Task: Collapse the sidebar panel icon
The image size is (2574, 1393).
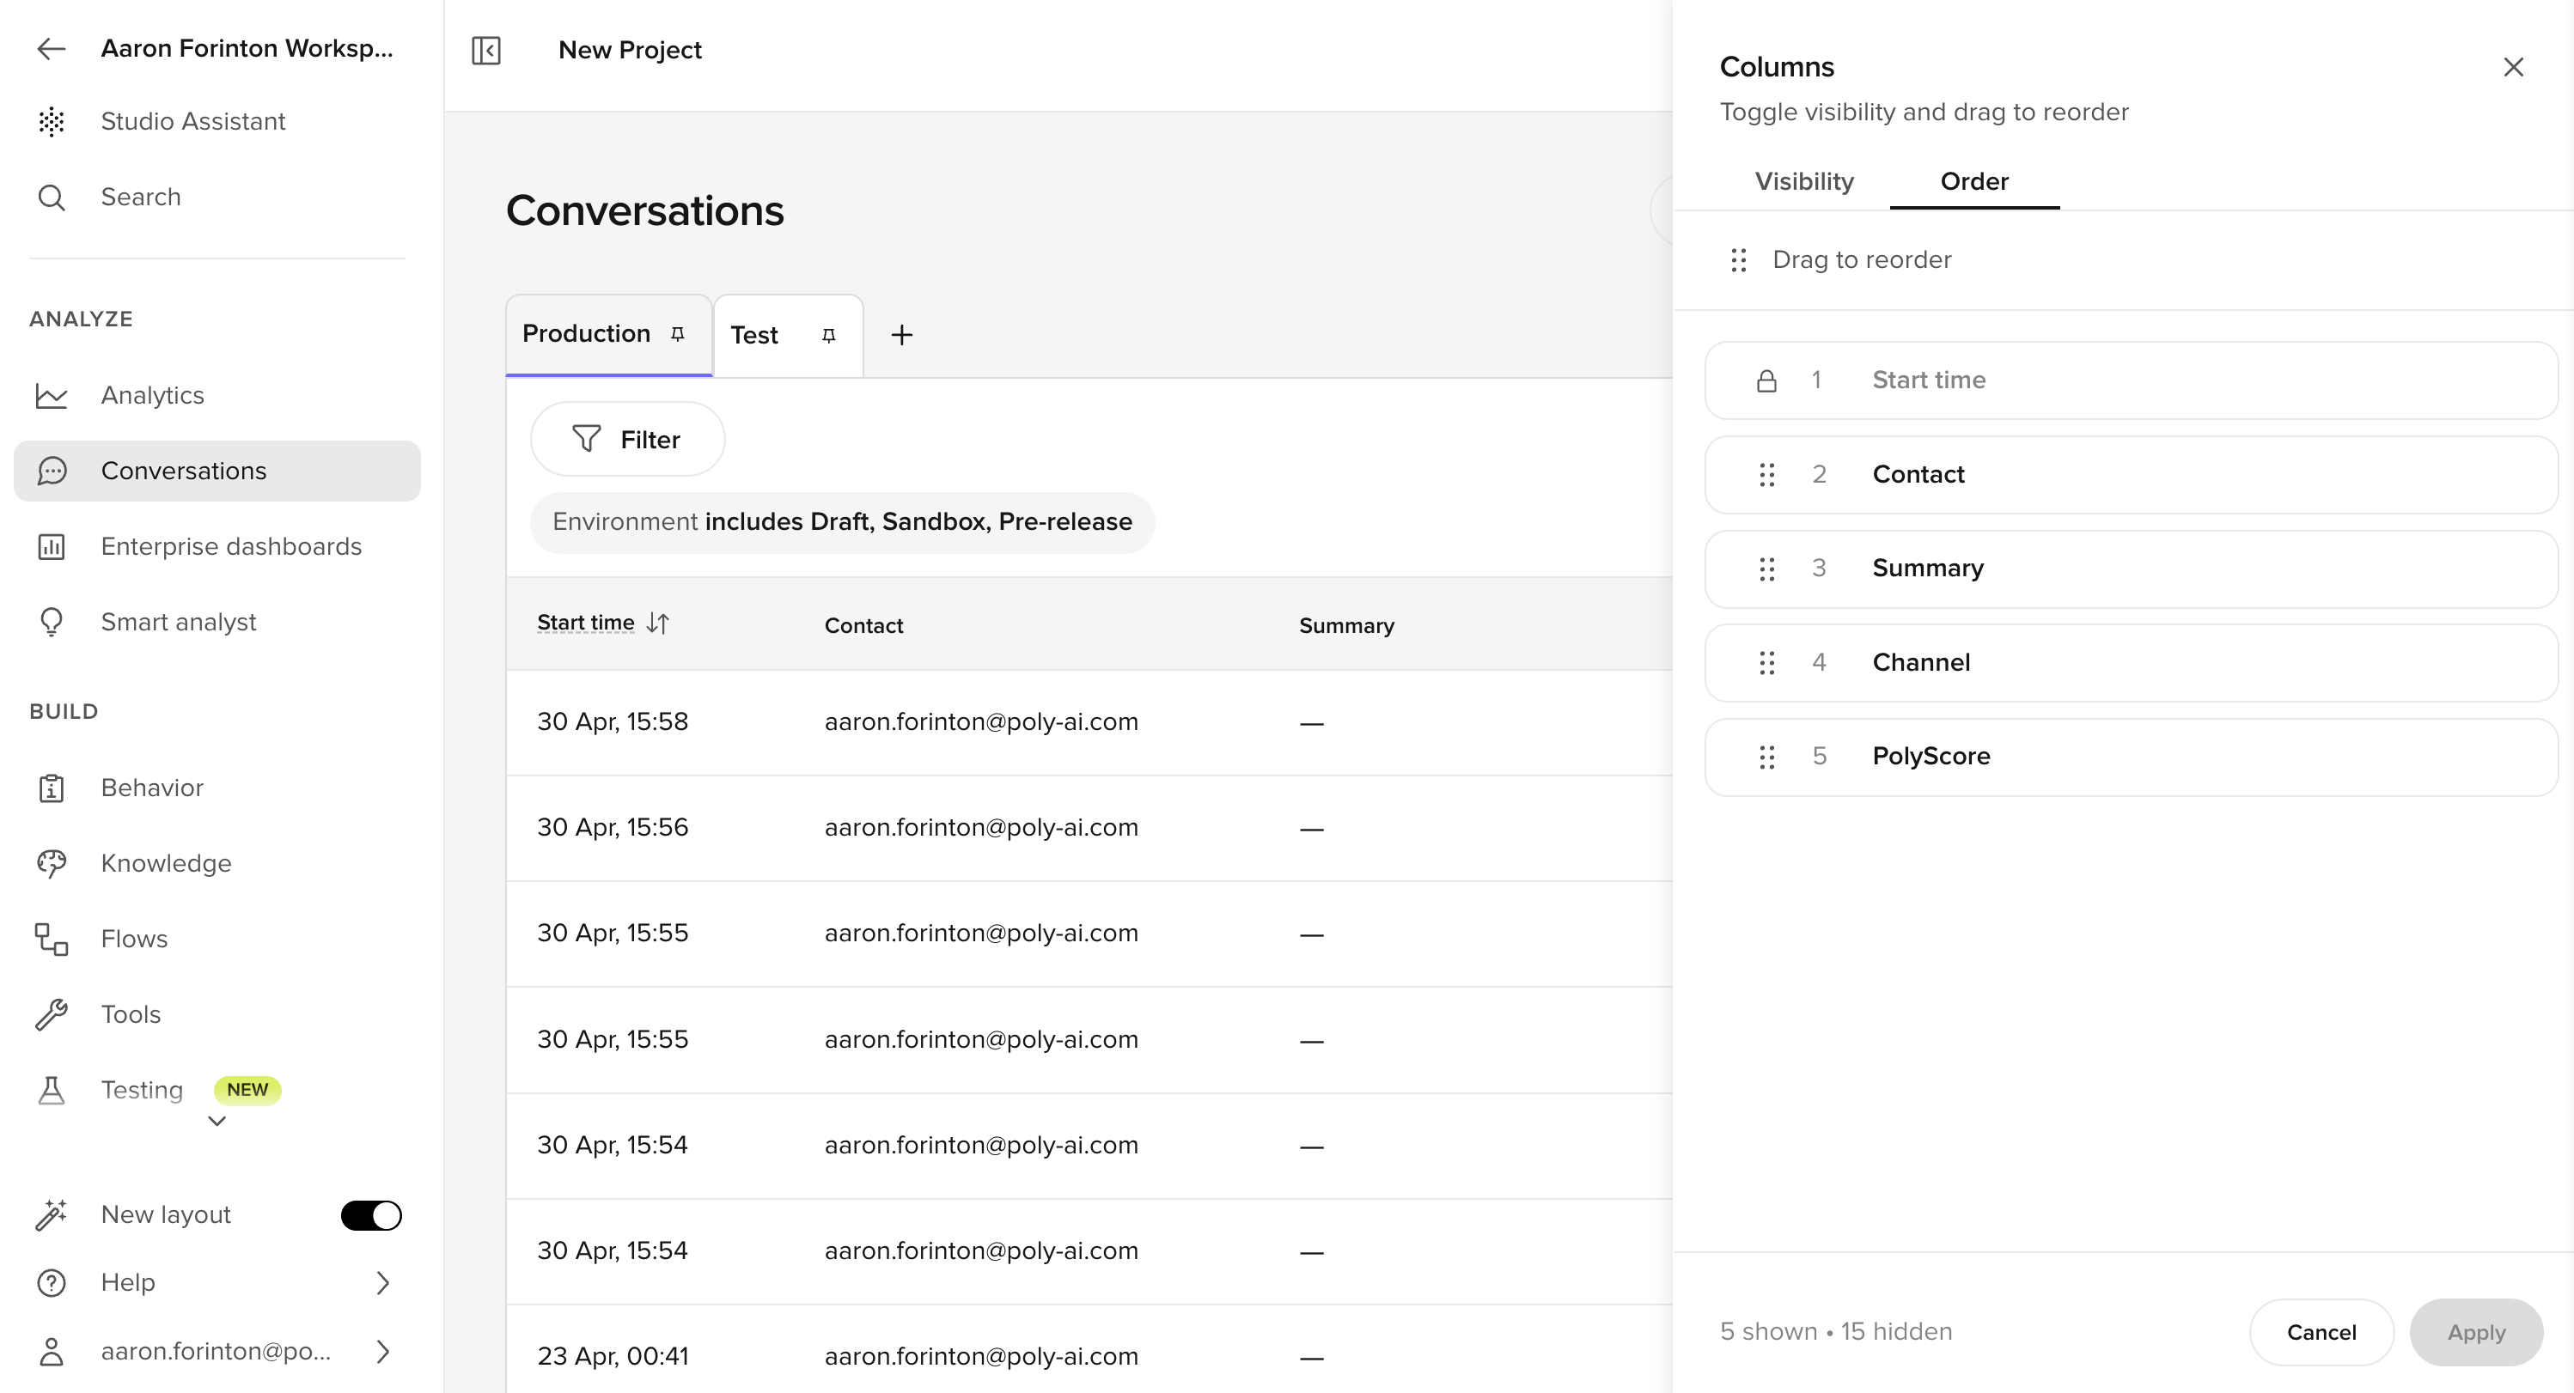Action: coord(486,50)
